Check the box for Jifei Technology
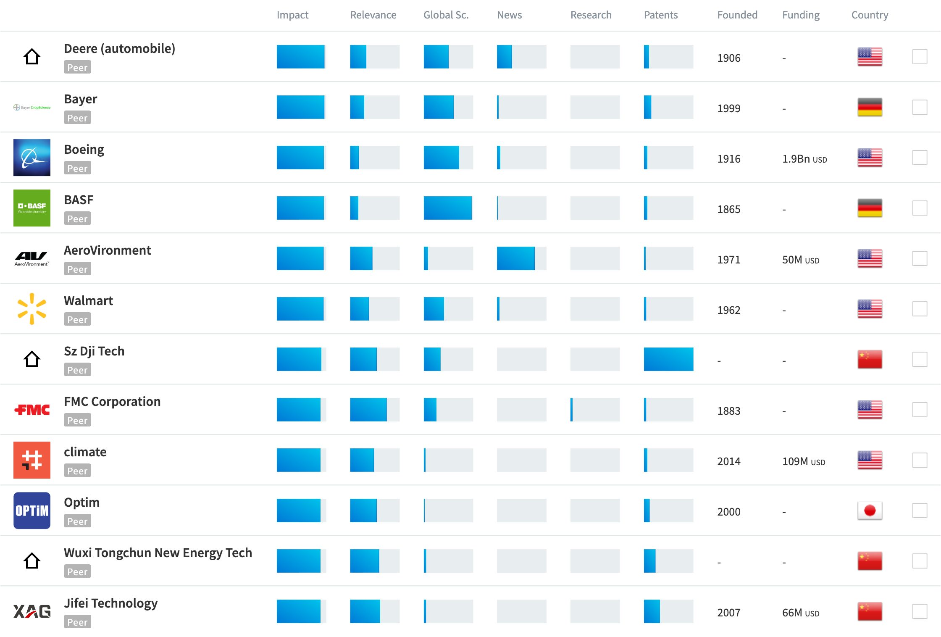The width and height of the screenshot is (941, 637). coord(920,611)
